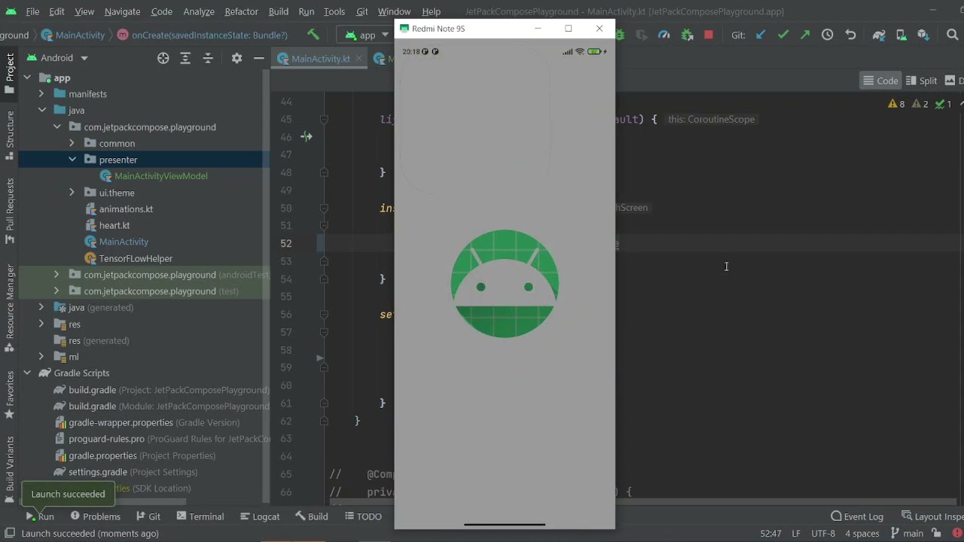This screenshot has width=964, height=542.
Task: Open the Navigate menu
Action: tap(122, 11)
